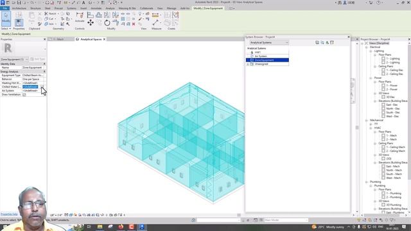411x231 pixels.
Task: Click the 1 - Power floor plan icon
Action: tap(383, 85)
